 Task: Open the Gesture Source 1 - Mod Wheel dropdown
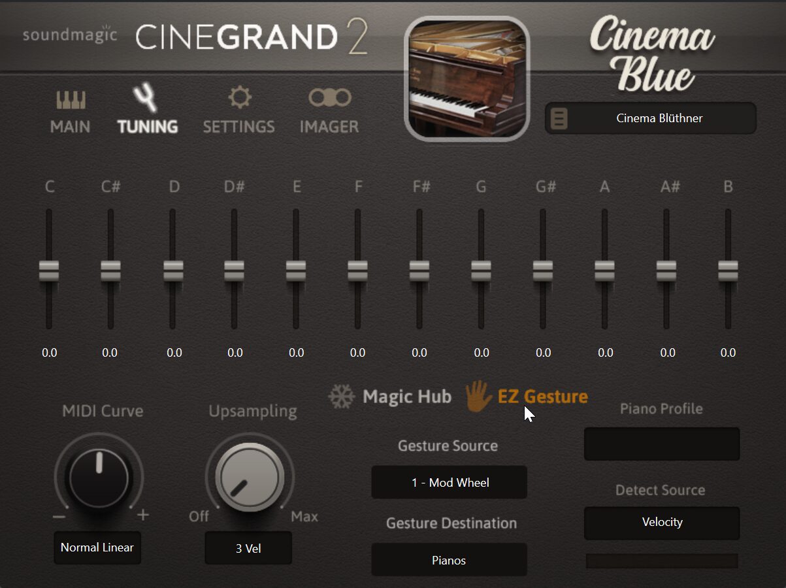[x=450, y=483]
